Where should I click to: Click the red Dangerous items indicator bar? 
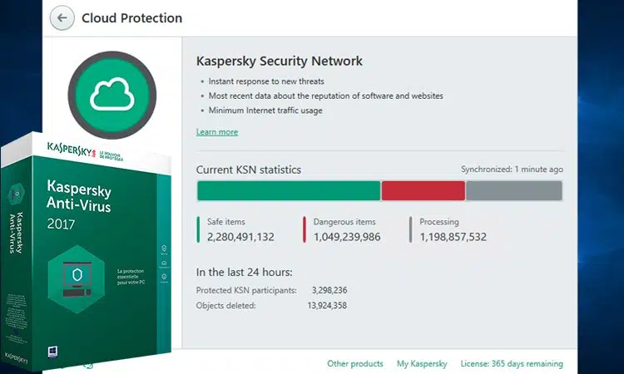[x=305, y=229]
